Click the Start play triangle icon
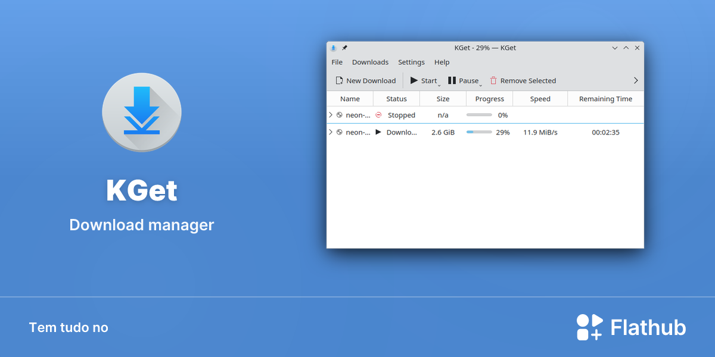This screenshot has width=715, height=357. [414, 80]
